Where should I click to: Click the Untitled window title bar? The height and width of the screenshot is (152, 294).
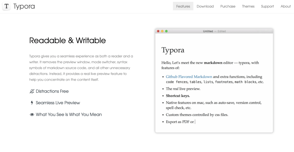coord(214,31)
